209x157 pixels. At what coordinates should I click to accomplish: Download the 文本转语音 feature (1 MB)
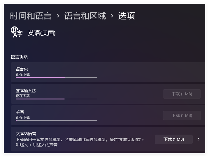173,139
